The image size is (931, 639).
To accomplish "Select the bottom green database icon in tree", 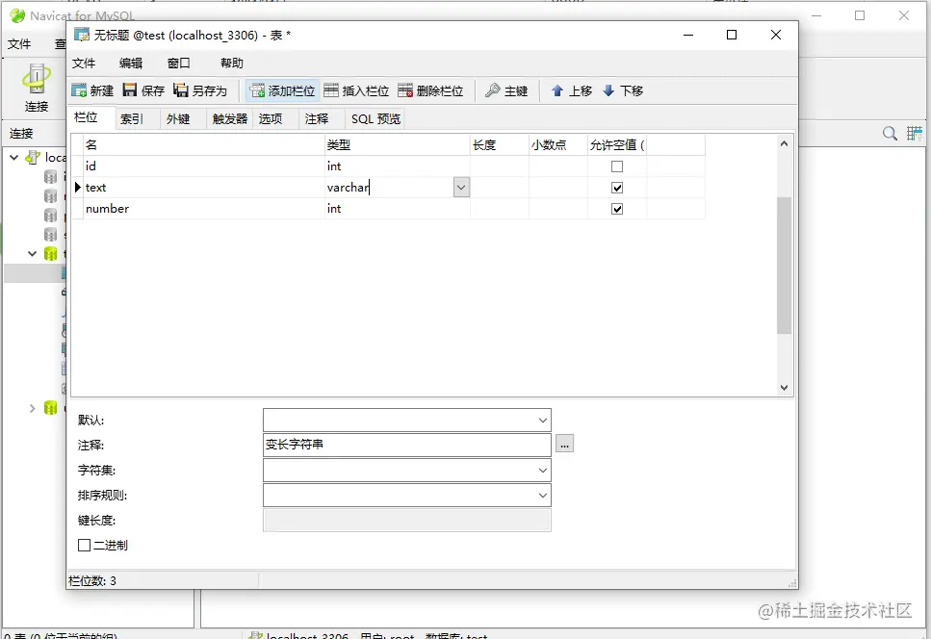I will 51,408.
